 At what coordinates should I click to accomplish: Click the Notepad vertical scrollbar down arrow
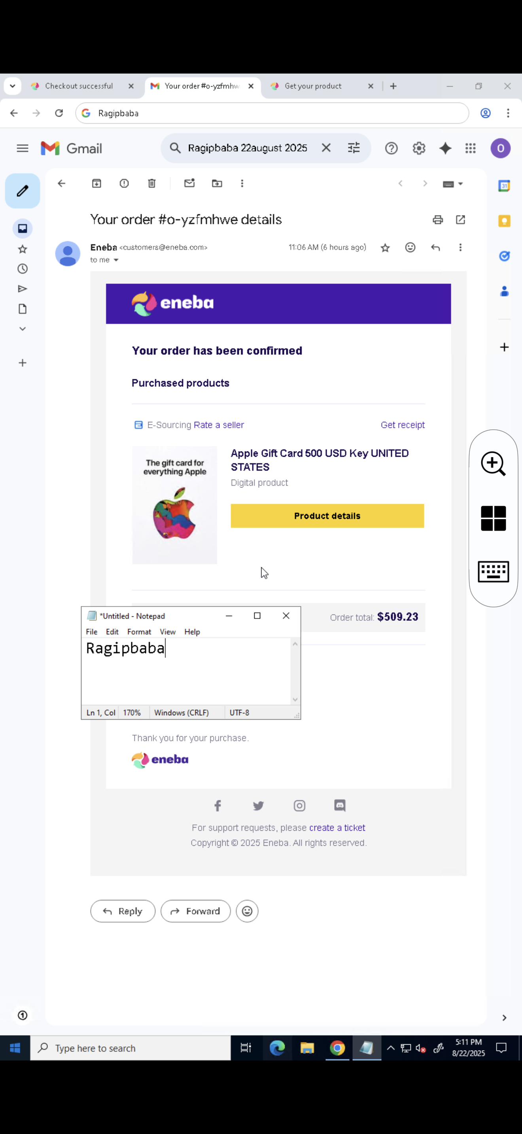click(x=295, y=699)
